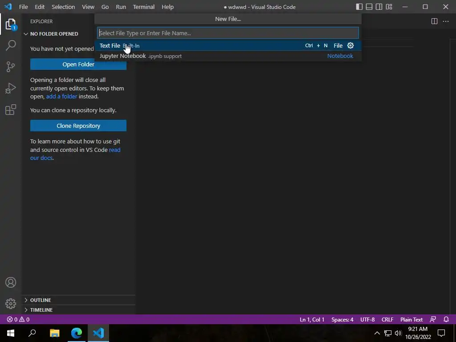Toggle Secondary Side Bar layout icon
This screenshot has width=456, height=342.
379,7
